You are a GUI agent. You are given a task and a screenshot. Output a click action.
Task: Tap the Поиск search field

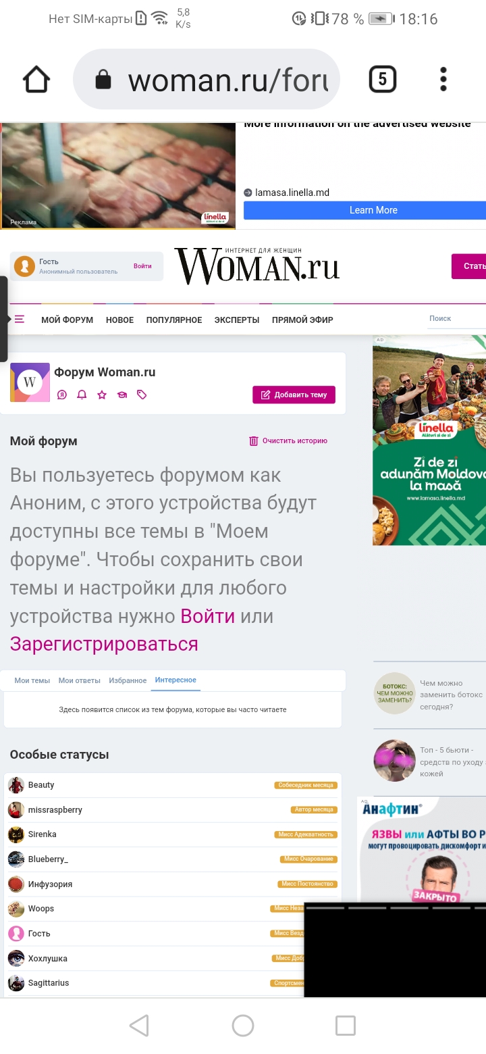tap(456, 318)
